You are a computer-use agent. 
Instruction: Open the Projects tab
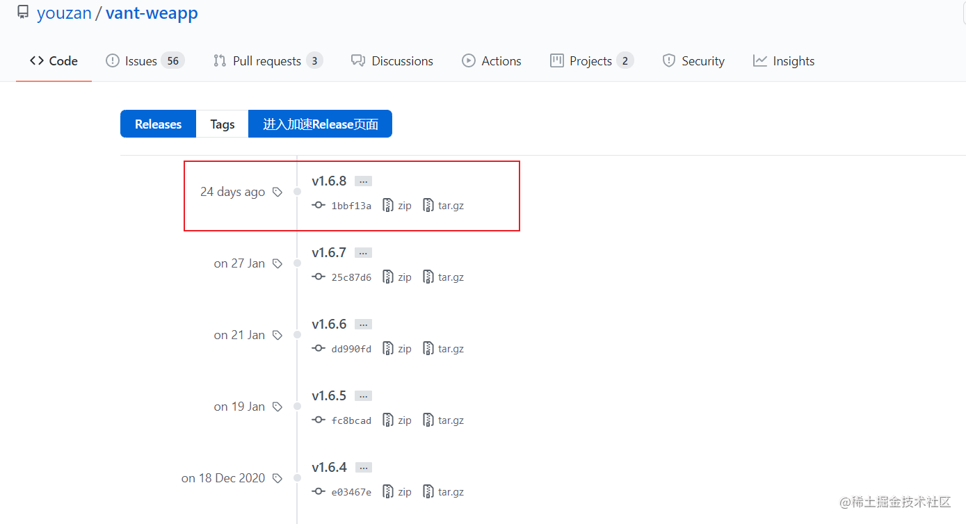pyautogui.click(x=591, y=61)
